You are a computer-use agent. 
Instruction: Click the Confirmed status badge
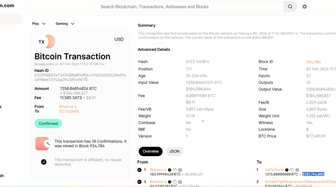(48, 124)
